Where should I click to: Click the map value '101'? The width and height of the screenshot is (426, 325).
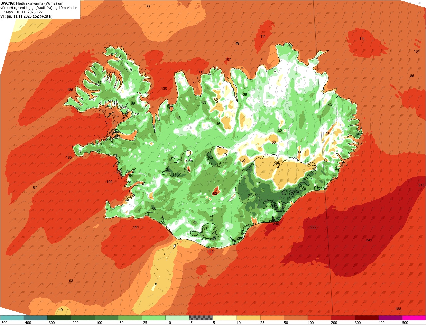(x=417, y=51)
